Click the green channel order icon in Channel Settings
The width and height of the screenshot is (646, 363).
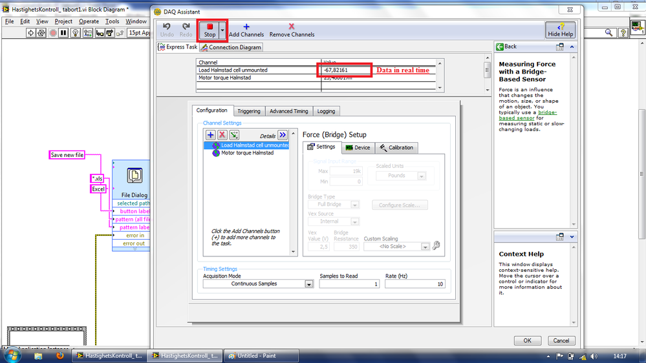(x=234, y=135)
